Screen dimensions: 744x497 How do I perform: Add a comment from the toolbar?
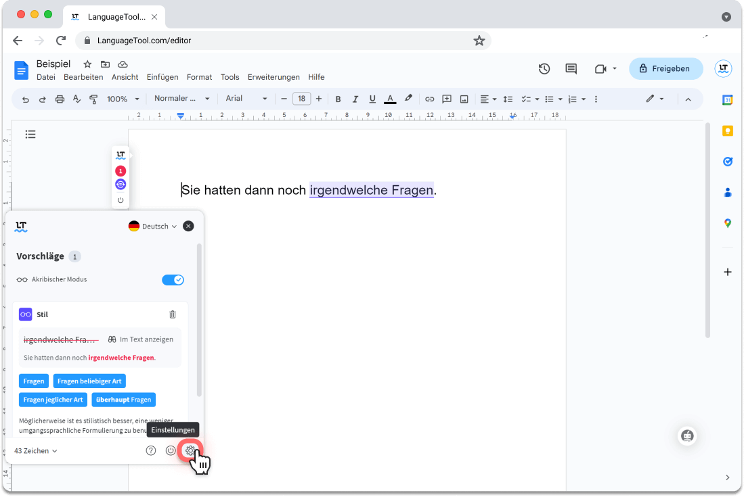pyautogui.click(x=447, y=99)
